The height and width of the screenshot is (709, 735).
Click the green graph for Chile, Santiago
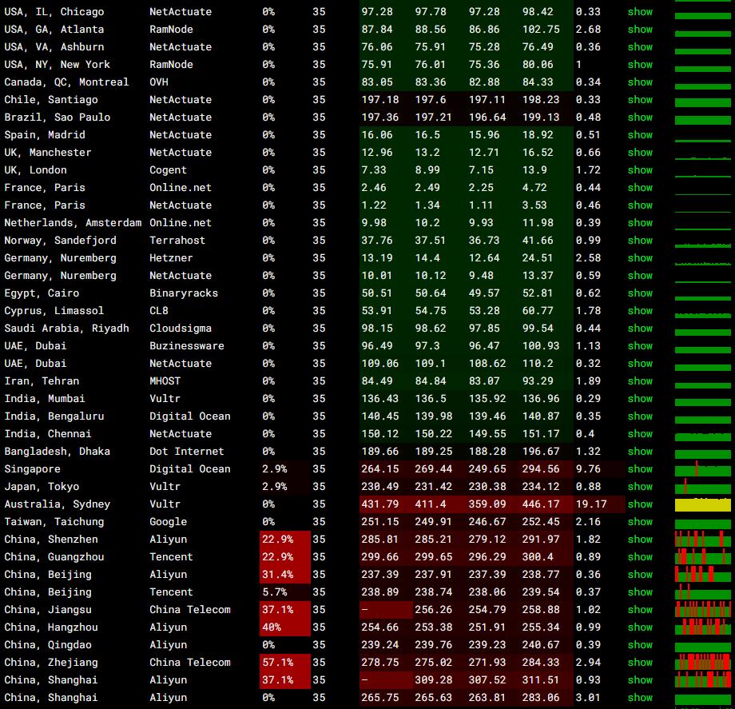pos(703,102)
